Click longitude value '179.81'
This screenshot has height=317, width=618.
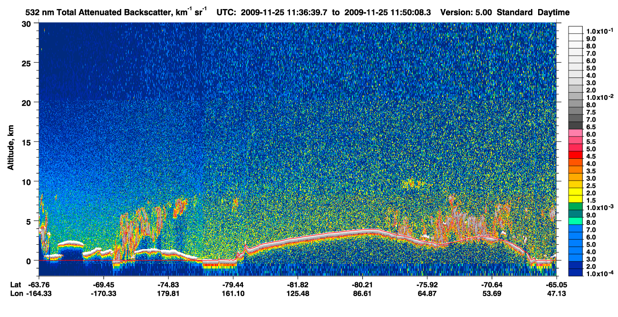[168, 293]
